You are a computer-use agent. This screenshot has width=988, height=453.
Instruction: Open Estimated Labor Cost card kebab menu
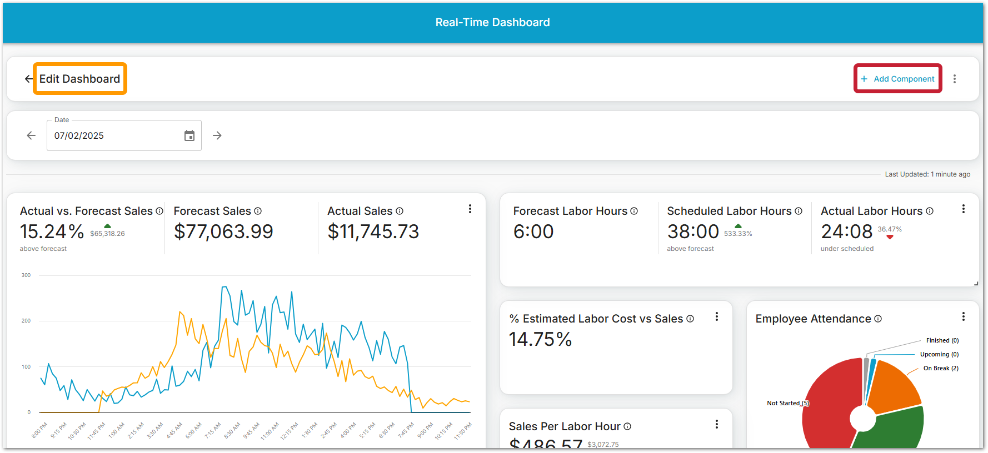pos(717,316)
